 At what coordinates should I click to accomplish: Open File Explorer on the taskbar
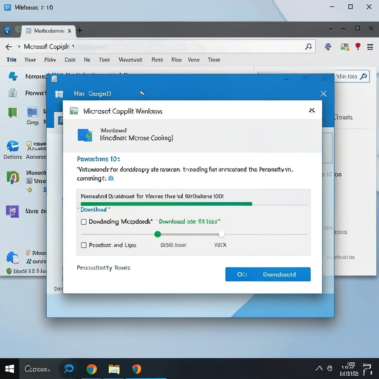pyautogui.click(x=114, y=369)
